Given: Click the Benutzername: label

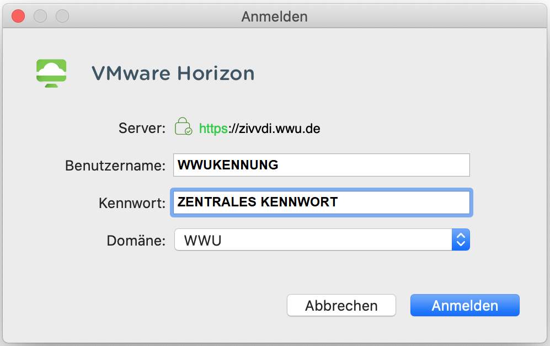Looking at the screenshot, I should tap(115, 166).
